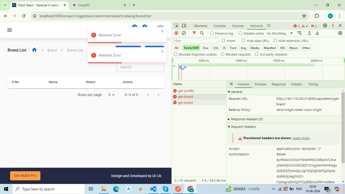This screenshot has height=194, width=345.
Task: Click the stop recording network log icon
Action: (x=176, y=33)
